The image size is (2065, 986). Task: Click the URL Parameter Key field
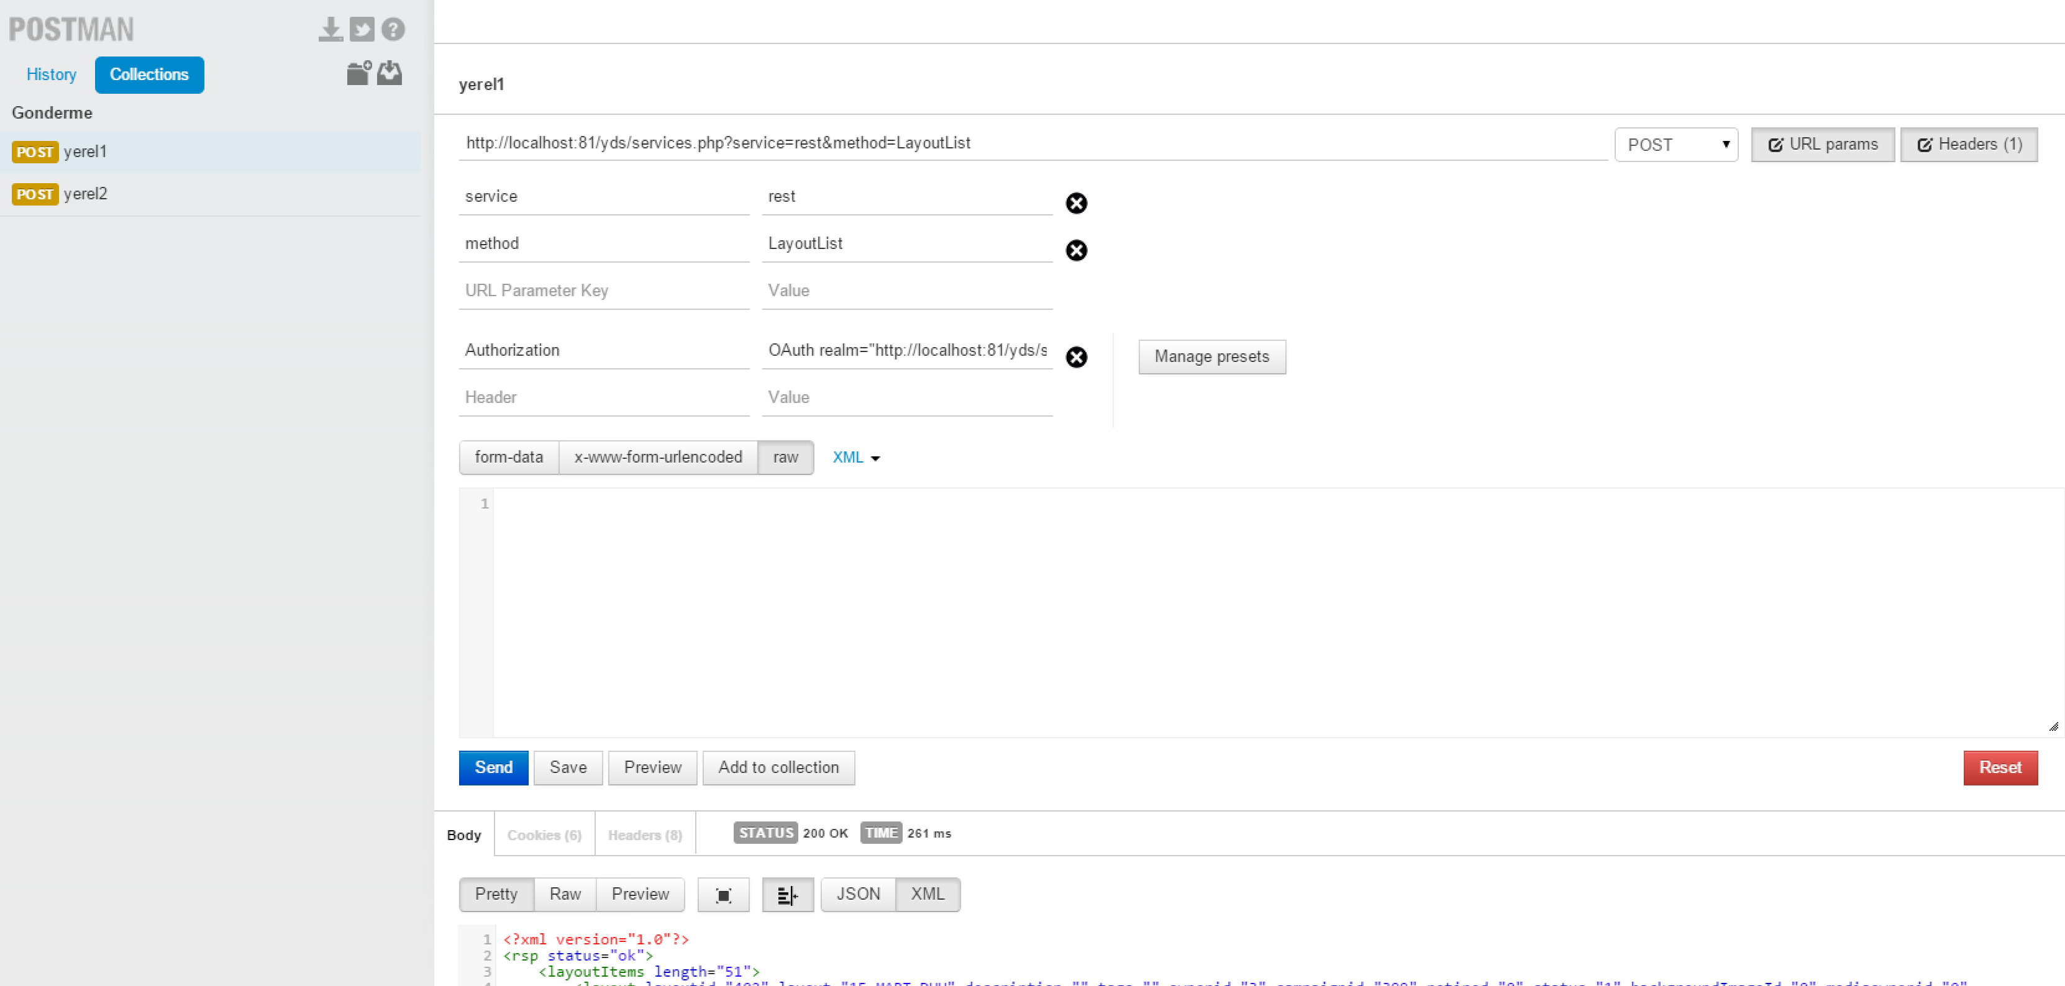tap(604, 292)
